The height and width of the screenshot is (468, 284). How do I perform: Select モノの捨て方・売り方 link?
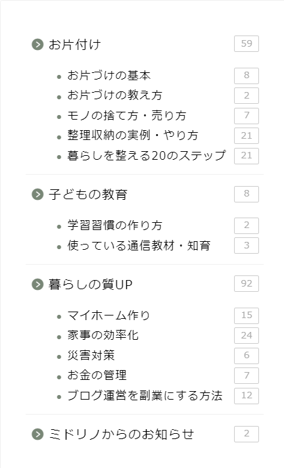pos(127,115)
